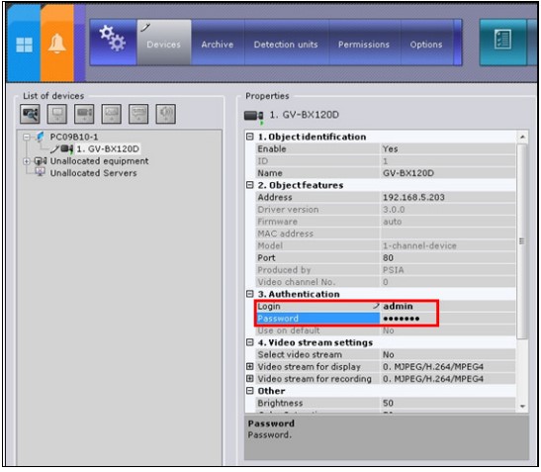Click the speaker icon in device toolbar
The image size is (541, 472).
(x=165, y=114)
